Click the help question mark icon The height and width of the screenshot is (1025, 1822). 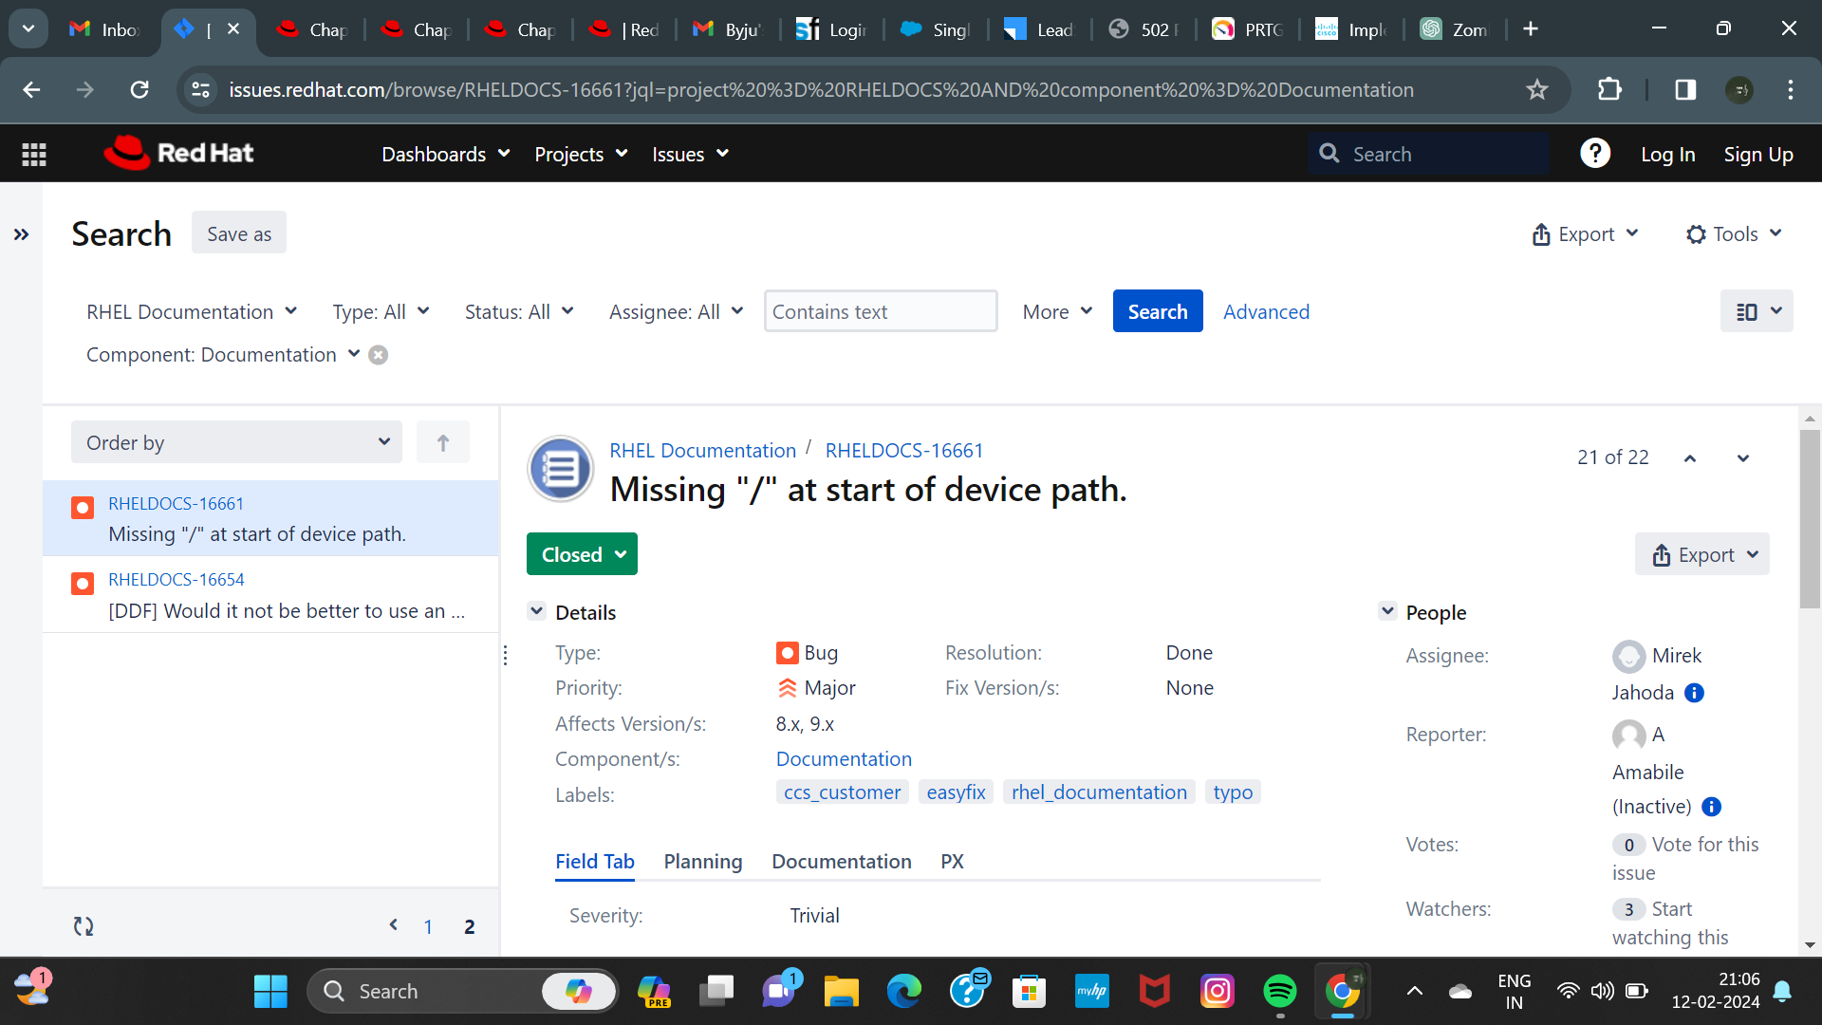pyautogui.click(x=1595, y=154)
